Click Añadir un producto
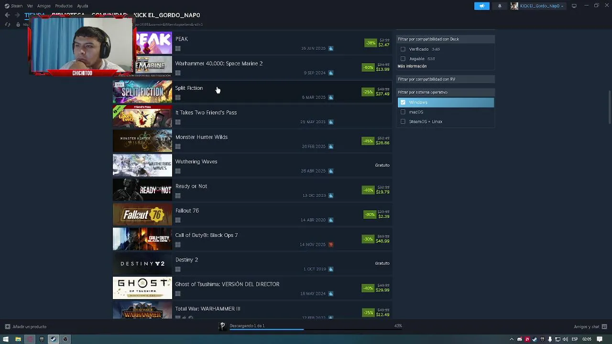The height and width of the screenshot is (344, 612). coord(30,327)
